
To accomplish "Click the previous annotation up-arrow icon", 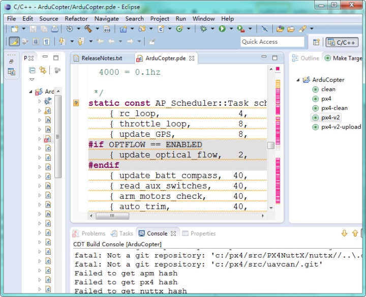I will coord(81,41).
